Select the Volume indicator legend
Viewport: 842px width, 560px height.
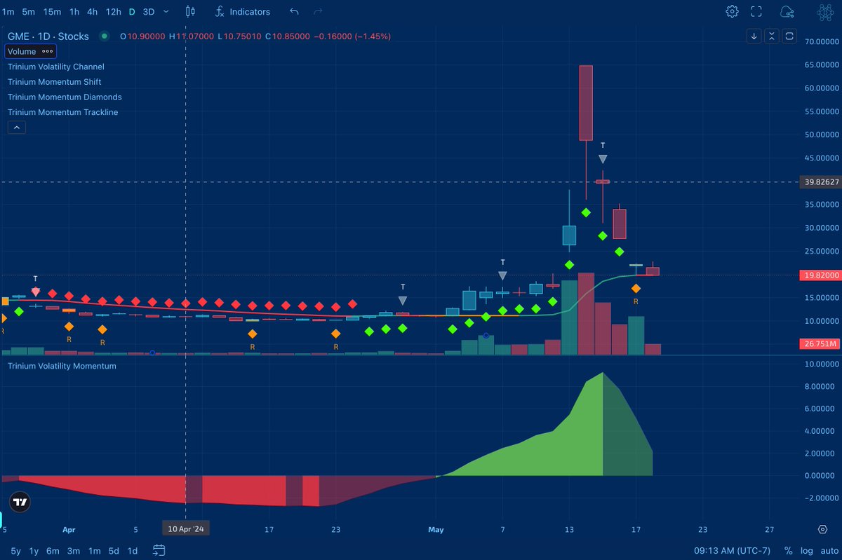(22, 51)
